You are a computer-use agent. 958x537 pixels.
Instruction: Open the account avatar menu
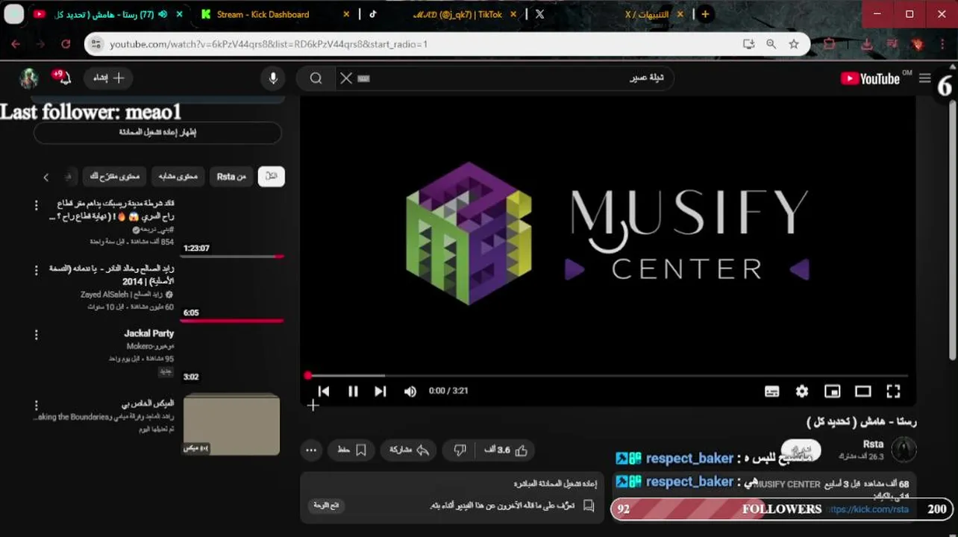pos(28,78)
